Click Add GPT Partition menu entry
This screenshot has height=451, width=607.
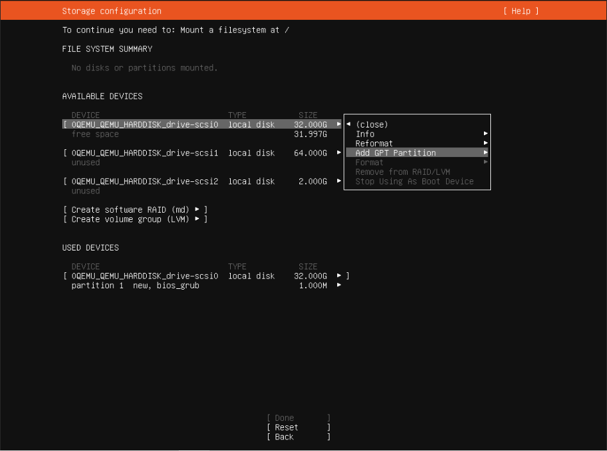point(395,153)
